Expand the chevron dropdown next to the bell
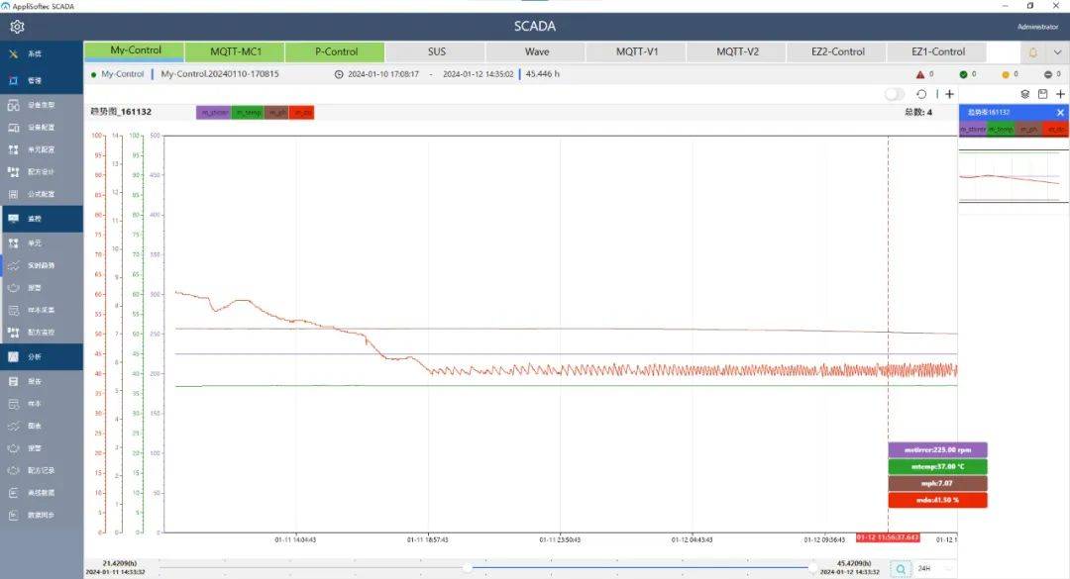 point(1057,51)
